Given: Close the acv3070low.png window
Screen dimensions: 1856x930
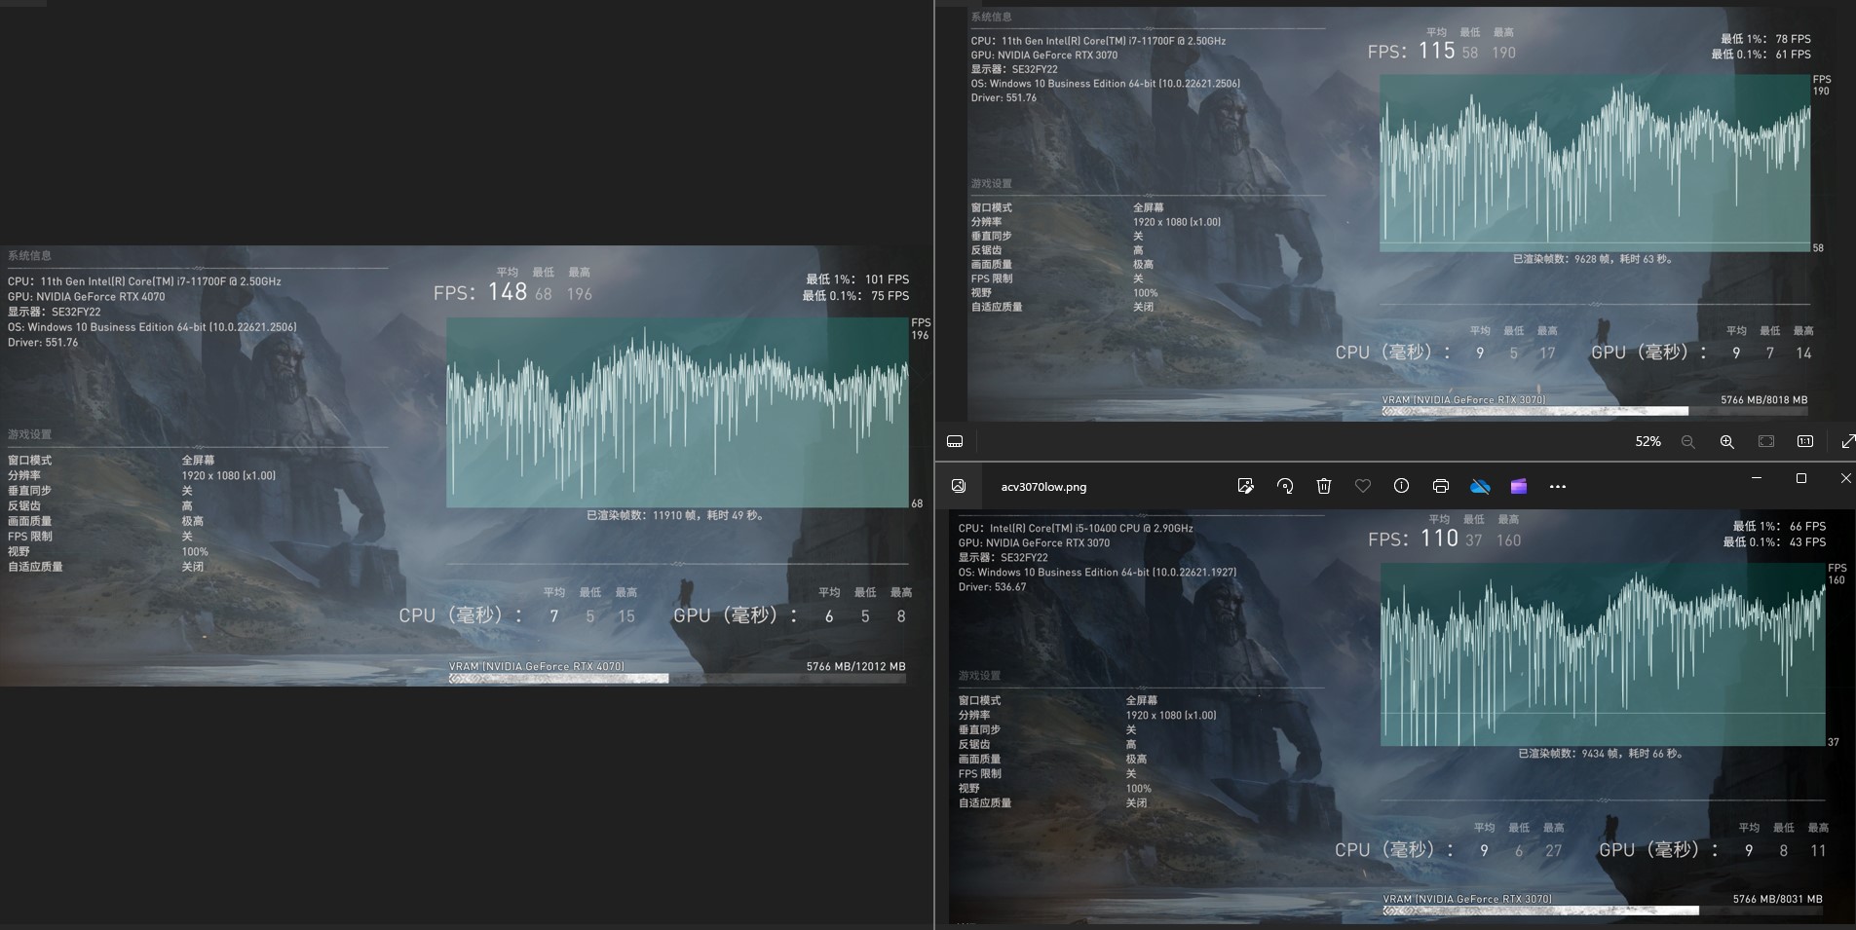Looking at the screenshot, I should coord(1845,478).
